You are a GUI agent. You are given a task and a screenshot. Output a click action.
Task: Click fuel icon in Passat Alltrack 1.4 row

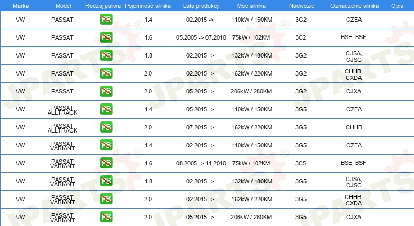pos(106,109)
